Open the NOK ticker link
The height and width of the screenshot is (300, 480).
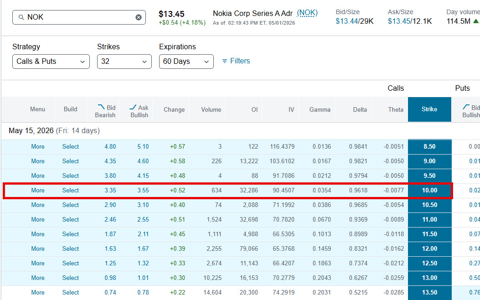pyautogui.click(x=307, y=13)
